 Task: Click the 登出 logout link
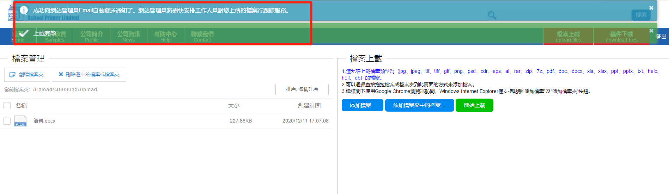click(x=661, y=37)
